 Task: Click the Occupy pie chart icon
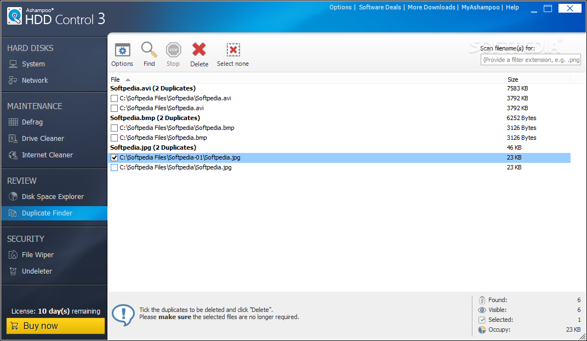coord(482,330)
